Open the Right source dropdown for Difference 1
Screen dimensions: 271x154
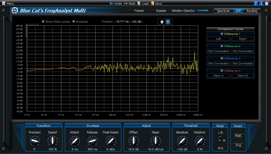(242, 39)
